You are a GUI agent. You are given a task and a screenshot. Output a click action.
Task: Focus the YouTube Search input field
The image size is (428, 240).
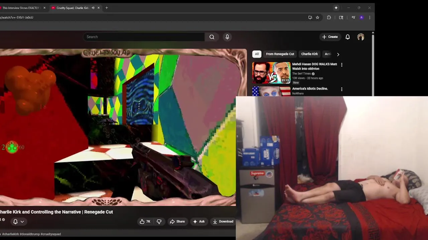click(144, 37)
